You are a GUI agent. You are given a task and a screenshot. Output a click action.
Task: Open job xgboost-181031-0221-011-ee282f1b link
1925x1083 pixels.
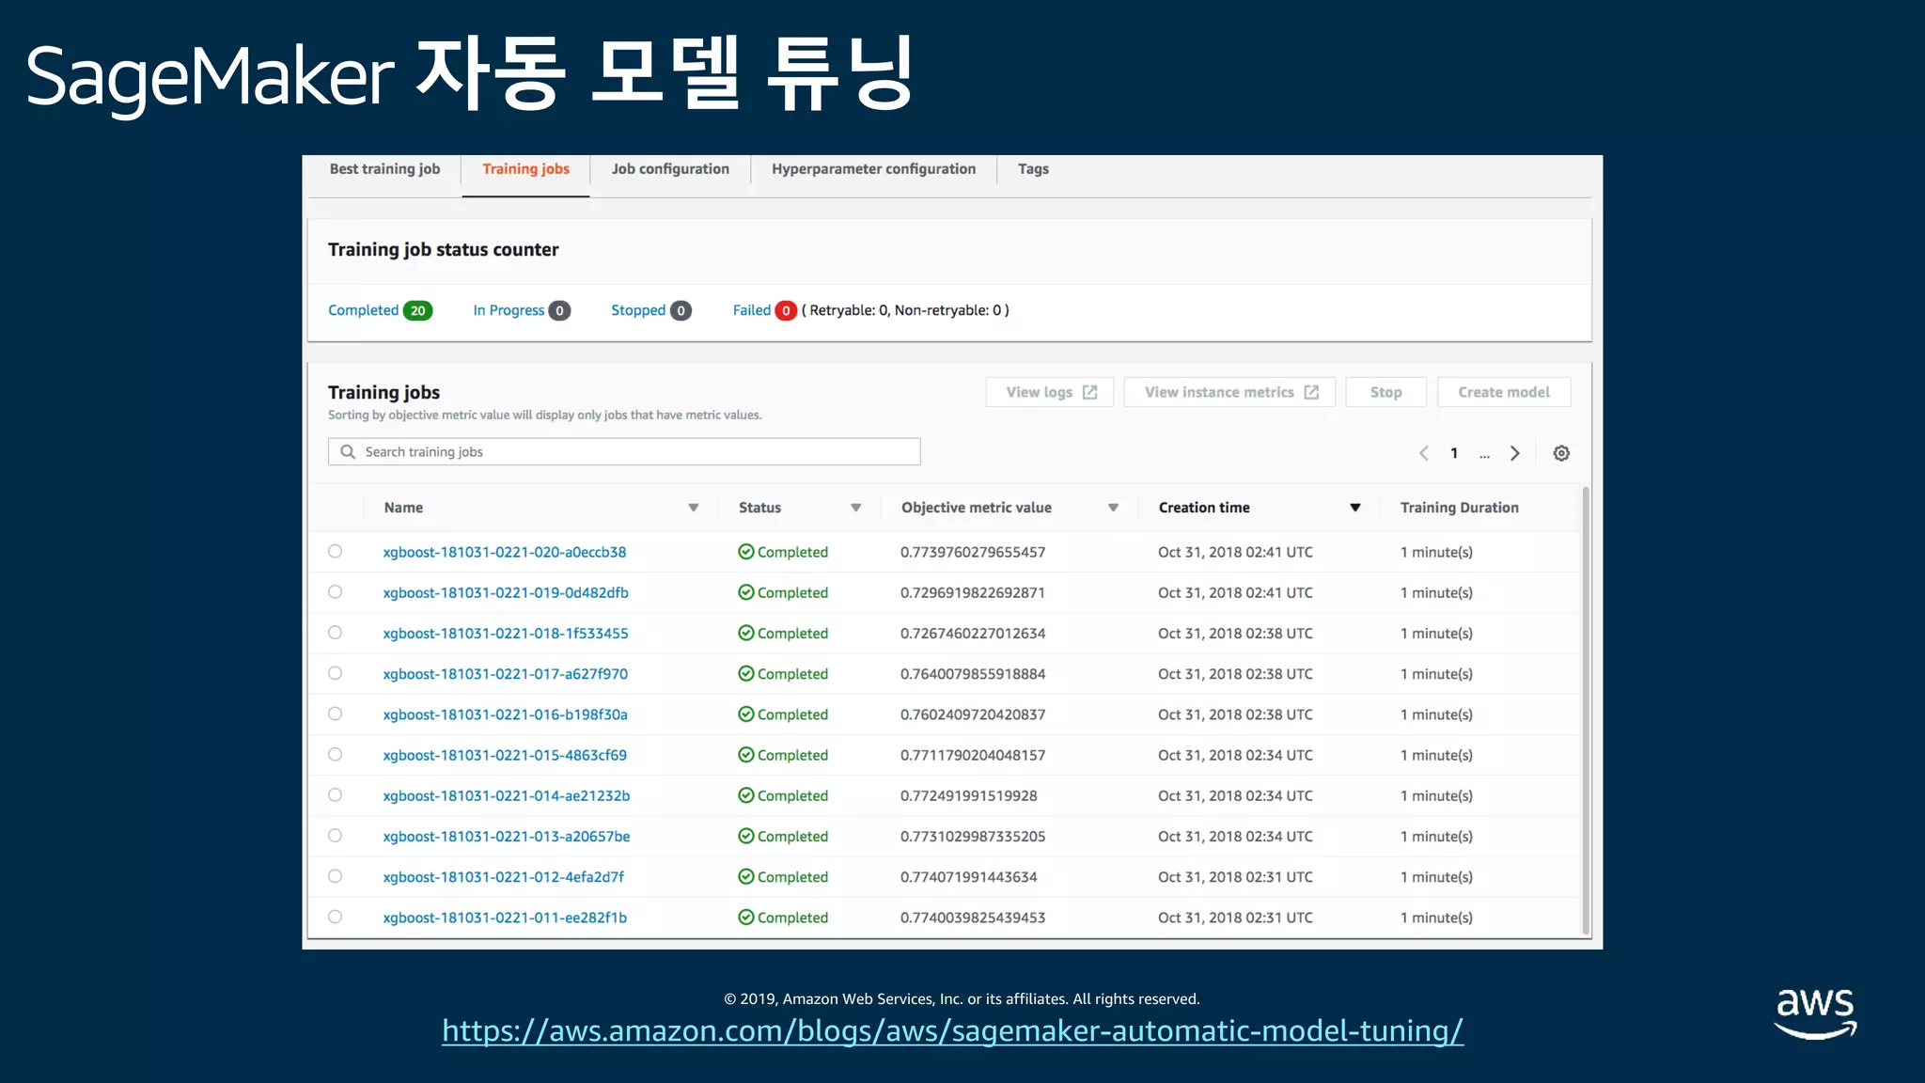(x=505, y=918)
